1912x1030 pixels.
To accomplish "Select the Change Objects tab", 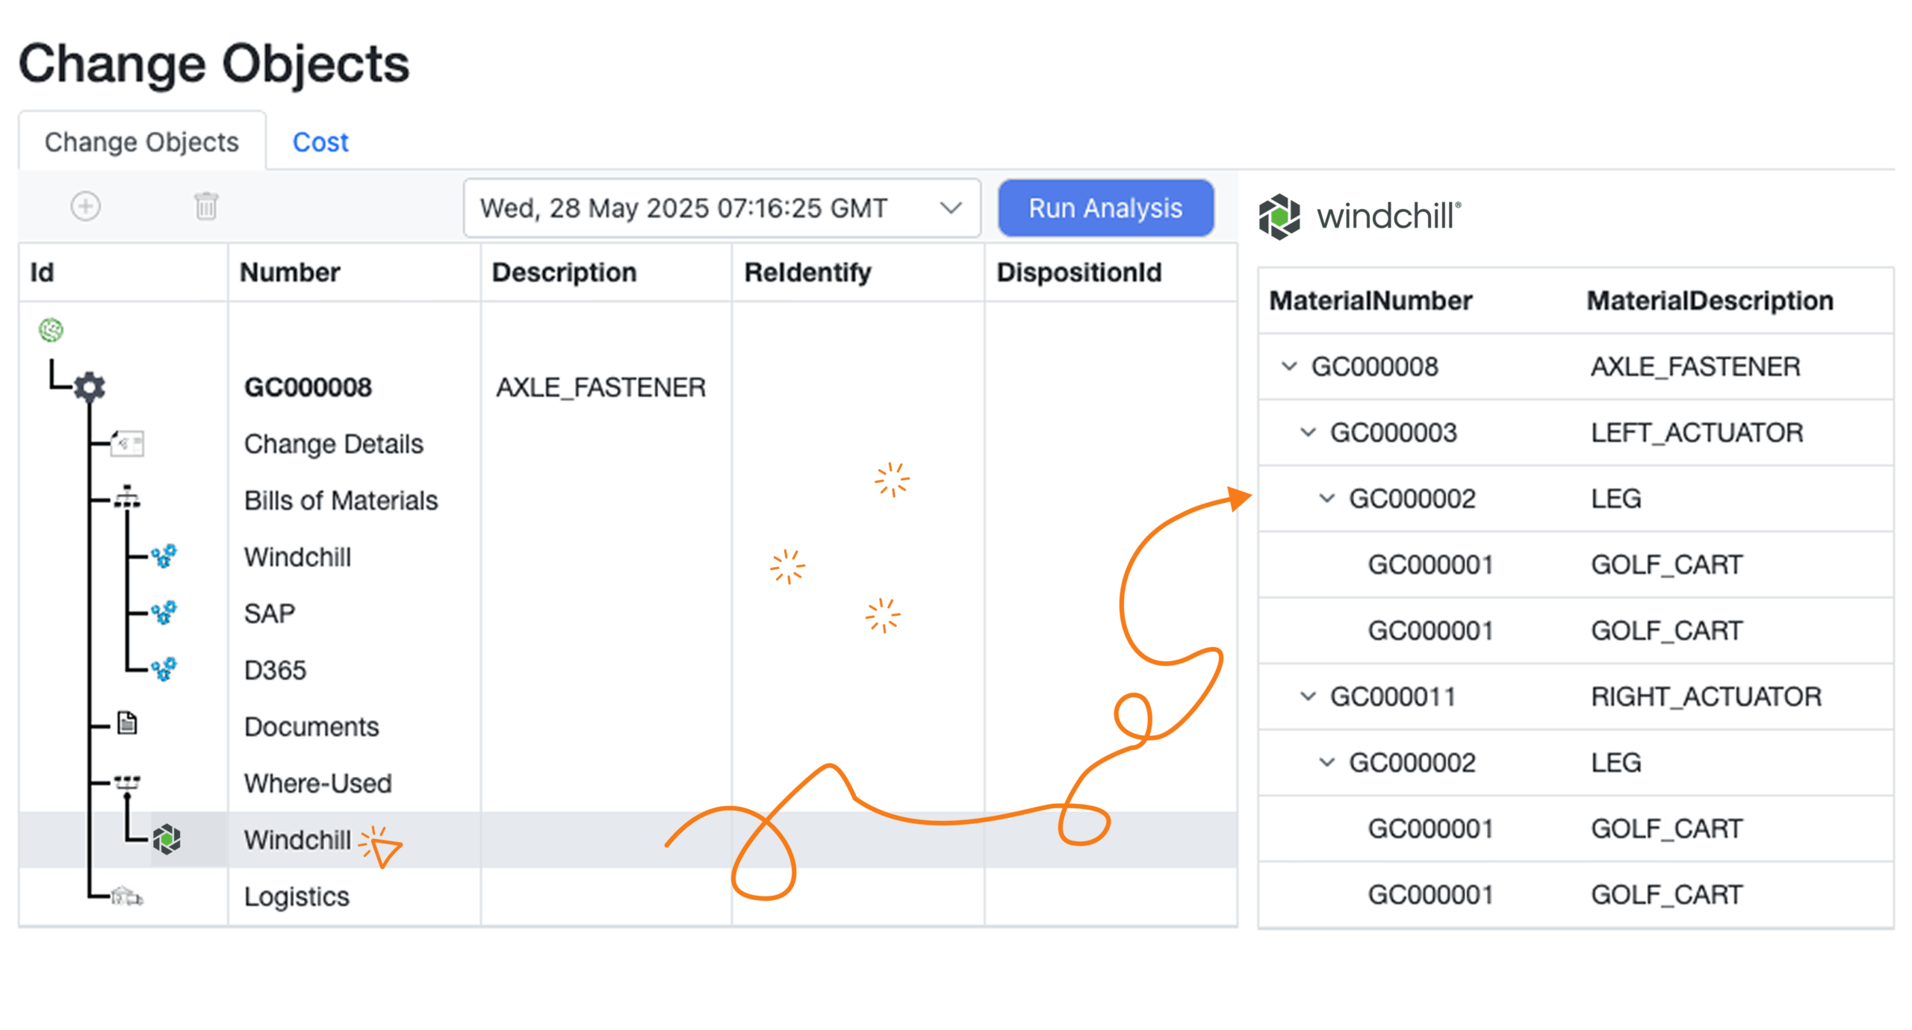I will pos(142,142).
